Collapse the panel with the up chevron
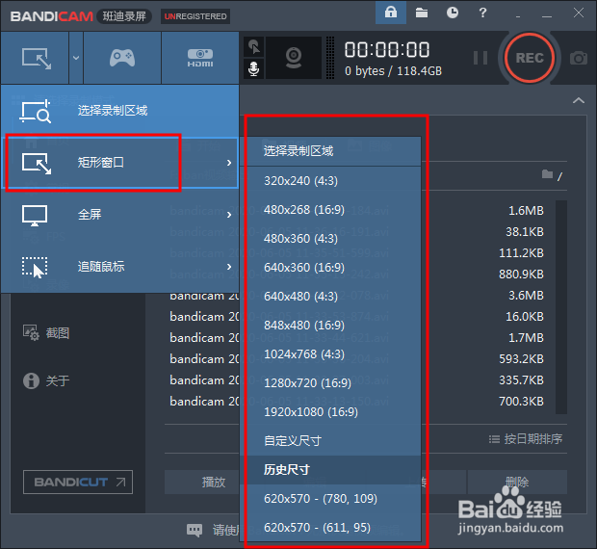The width and height of the screenshot is (597, 549). point(579,100)
